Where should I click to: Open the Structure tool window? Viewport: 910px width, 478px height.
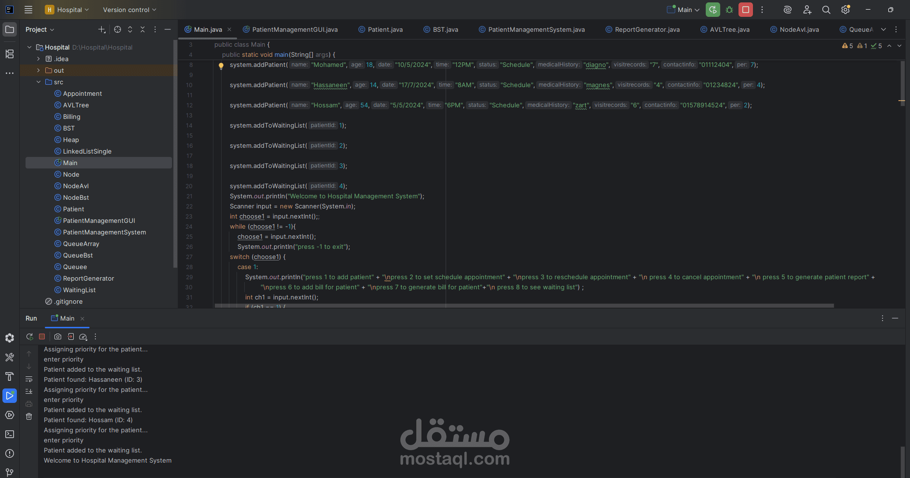click(10, 53)
